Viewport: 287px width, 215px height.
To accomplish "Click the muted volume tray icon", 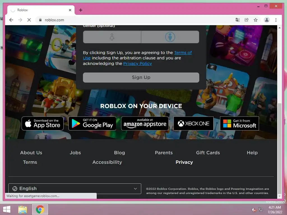I will pos(254,210).
